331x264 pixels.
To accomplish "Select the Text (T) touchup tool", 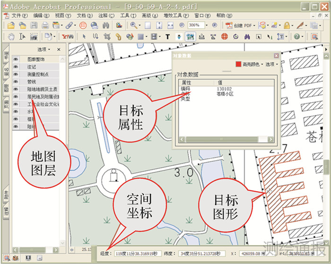I will point(168,36).
